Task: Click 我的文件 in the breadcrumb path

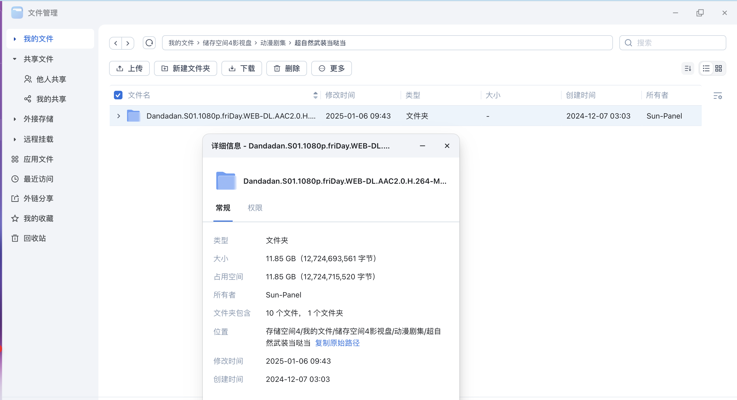Action: pyautogui.click(x=181, y=43)
